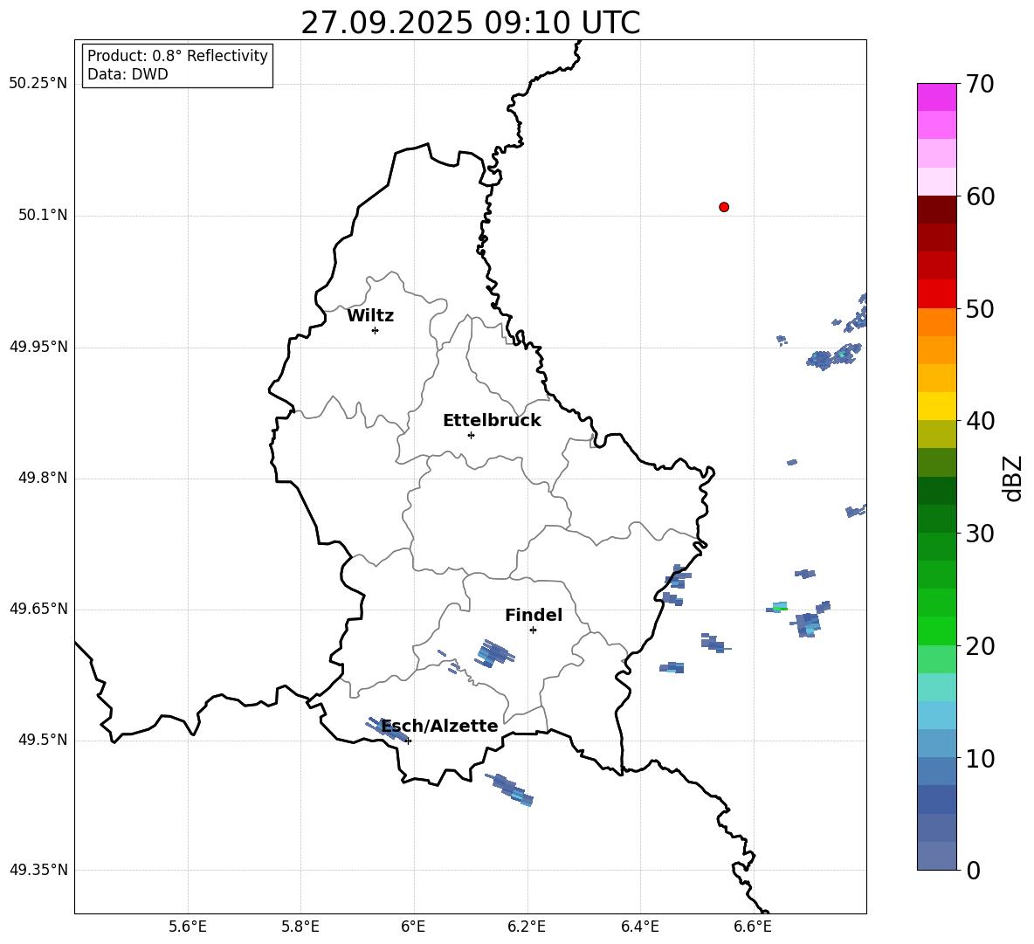Click the yellow colorbar segment above 40
Viewport: 1034px width, 944px height.
936,406
